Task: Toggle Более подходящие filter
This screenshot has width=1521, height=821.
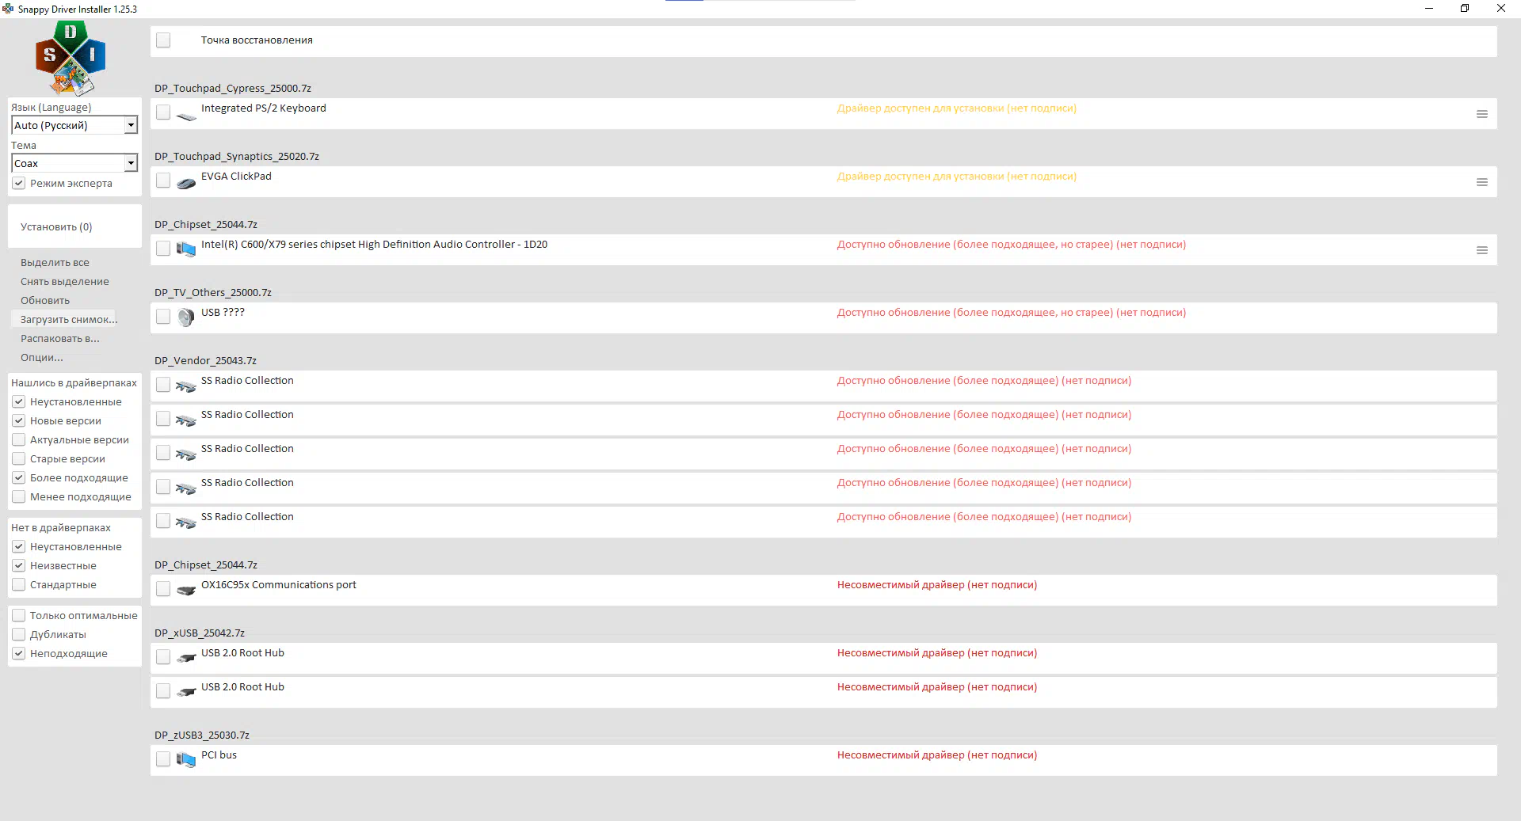Action: point(19,477)
